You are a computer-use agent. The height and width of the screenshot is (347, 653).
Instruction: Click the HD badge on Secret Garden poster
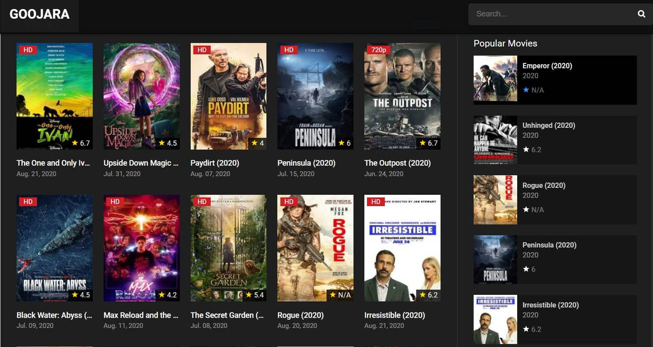[x=201, y=202]
